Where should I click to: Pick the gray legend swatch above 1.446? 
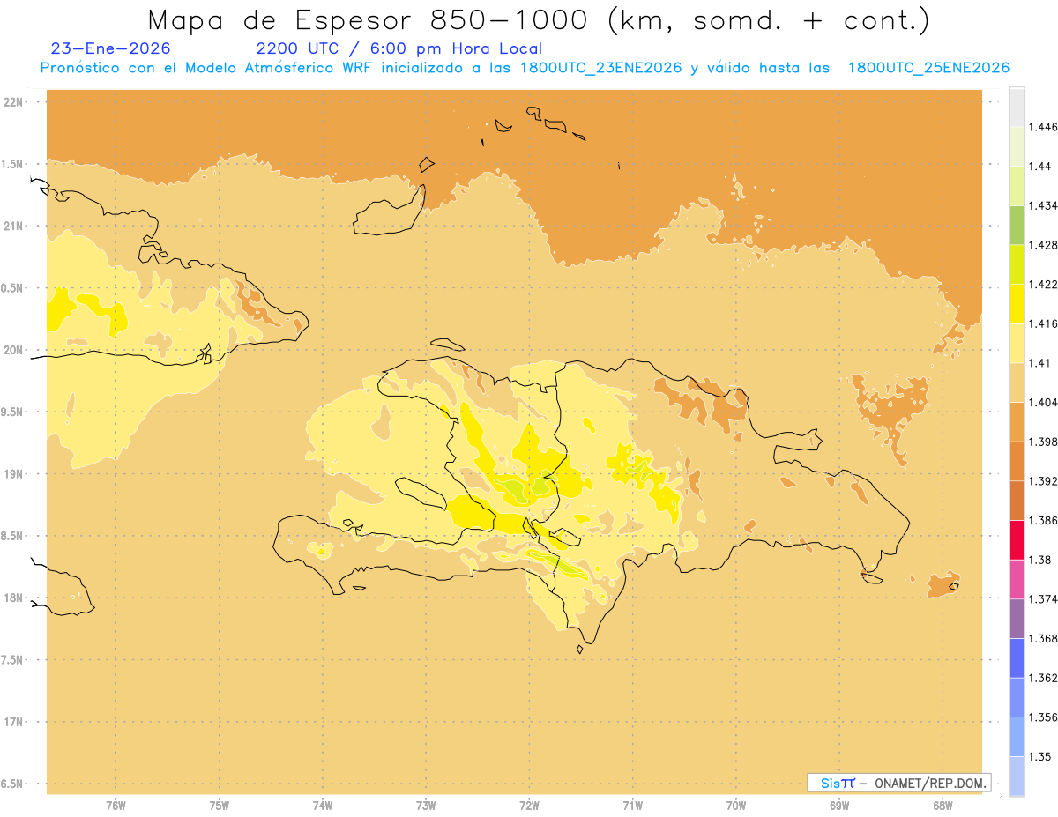coord(1017,107)
